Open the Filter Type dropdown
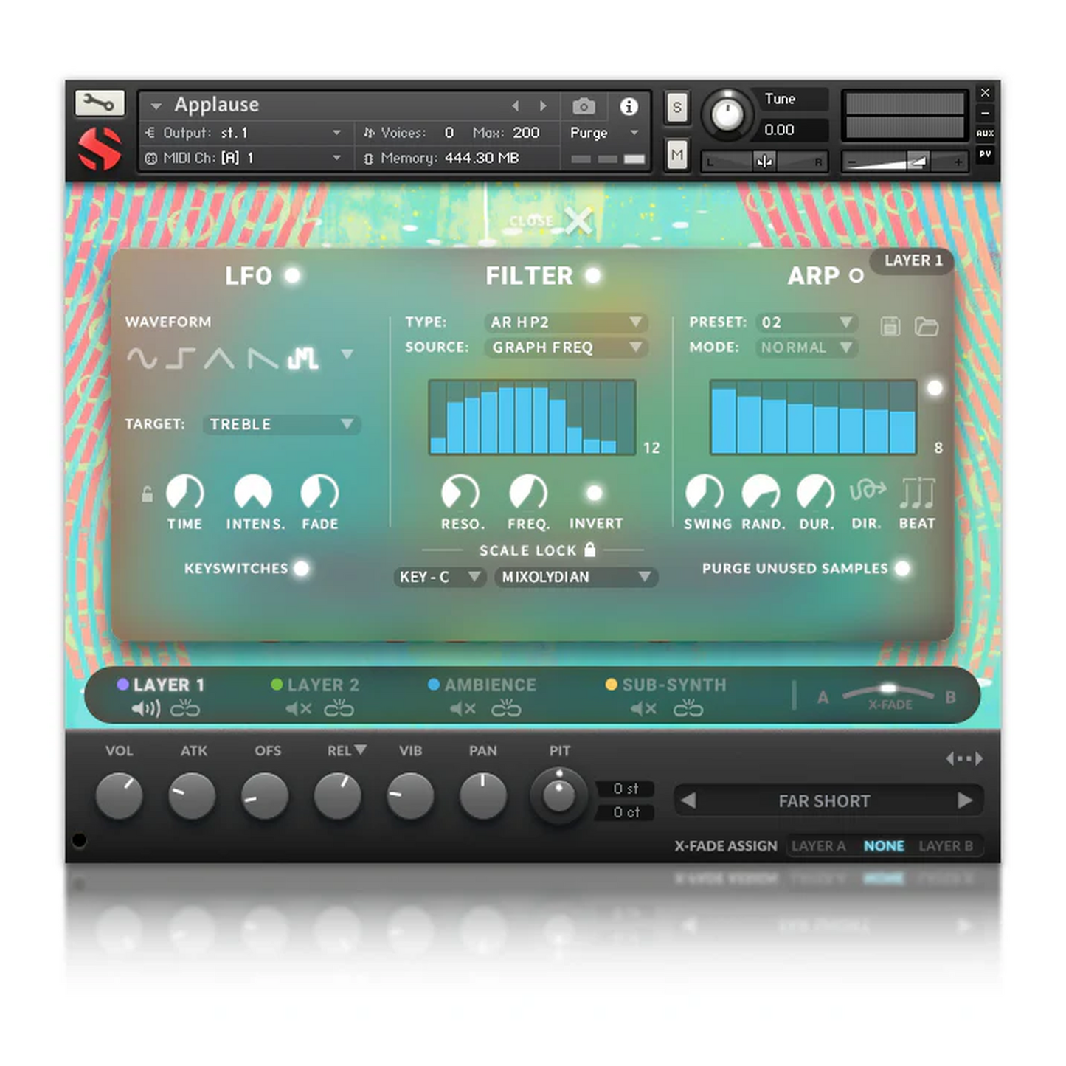Image resolution: width=1066 pixels, height=1066 pixels. (565, 322)
